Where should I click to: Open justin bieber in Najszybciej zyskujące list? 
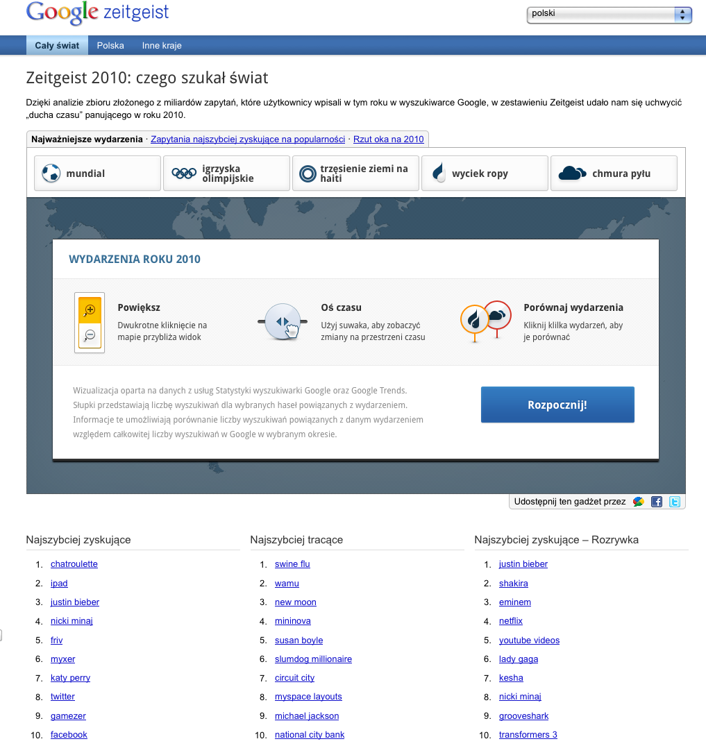tap(75, 602)
